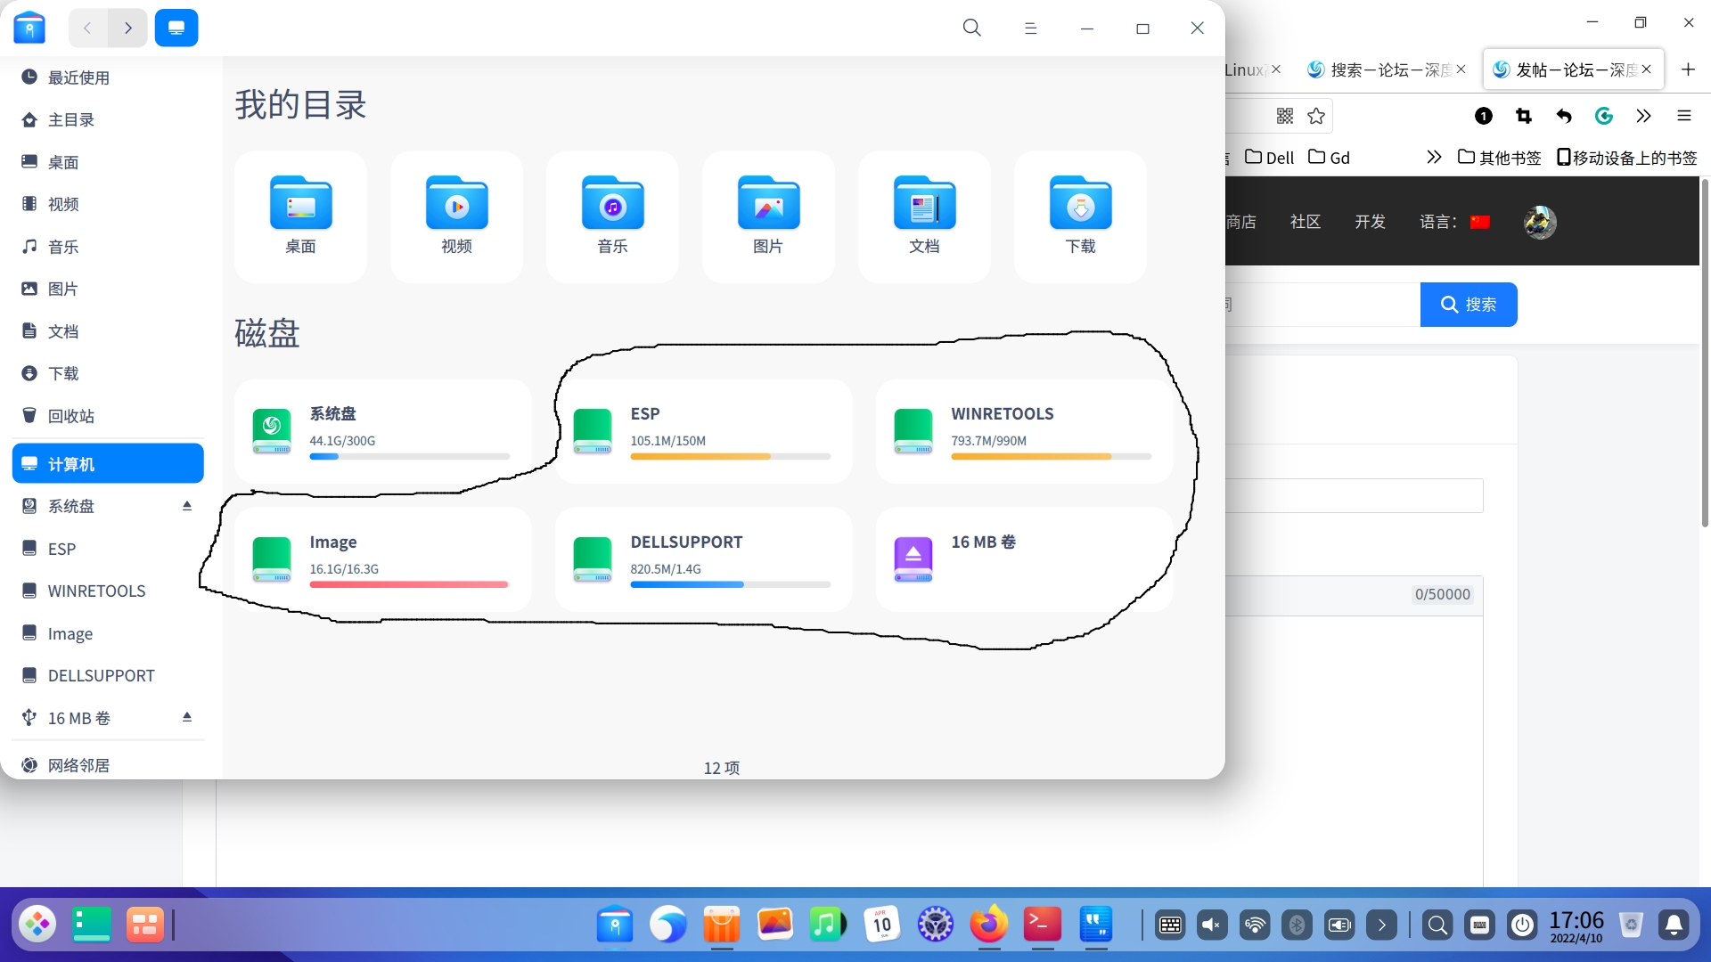Open the 社区 menu on the website
The width and height of the screenshot is (1711, 962).
[1305, 222]
